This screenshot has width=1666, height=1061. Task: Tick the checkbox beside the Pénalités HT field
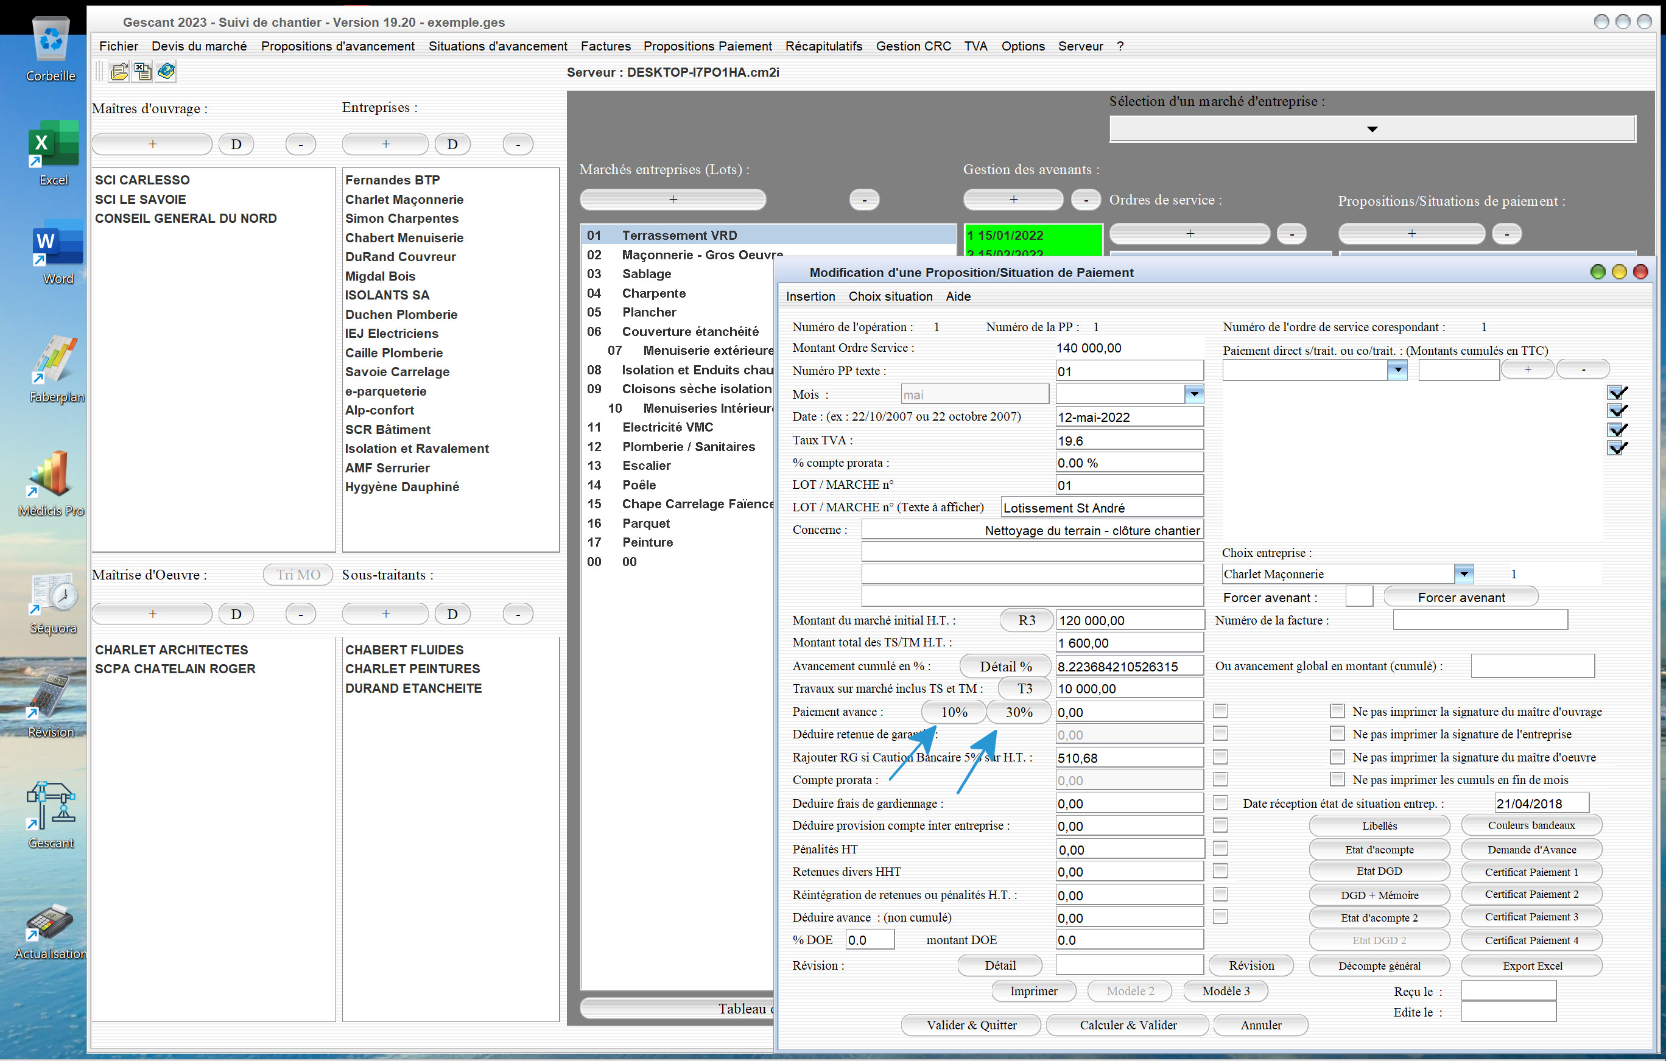pos(1220,848)
